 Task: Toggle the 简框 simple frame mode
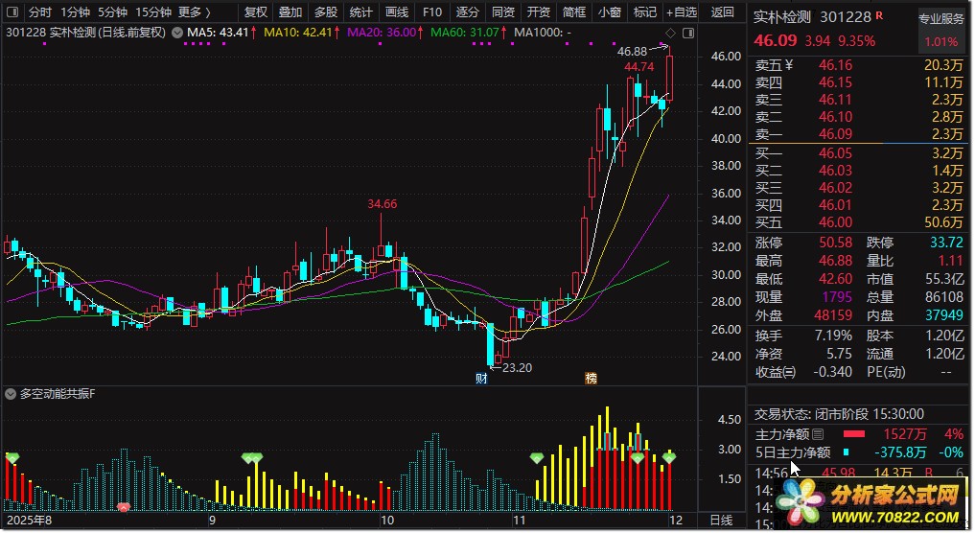(x=574, y=12)
